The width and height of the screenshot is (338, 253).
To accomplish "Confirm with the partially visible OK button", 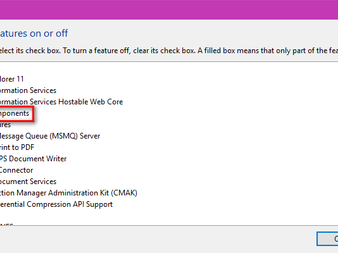I will [327, 238].
